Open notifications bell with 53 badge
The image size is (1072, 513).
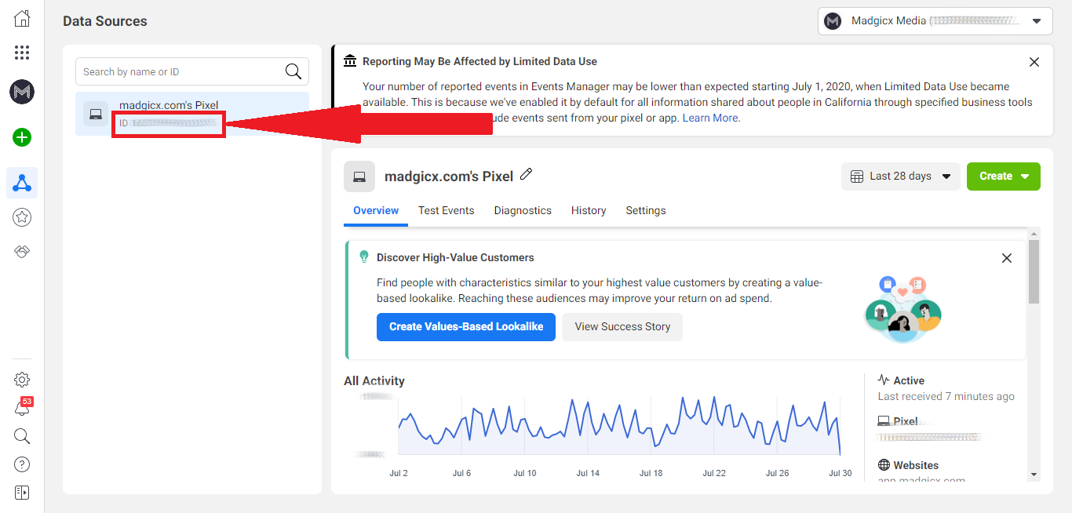click(22, 408)
